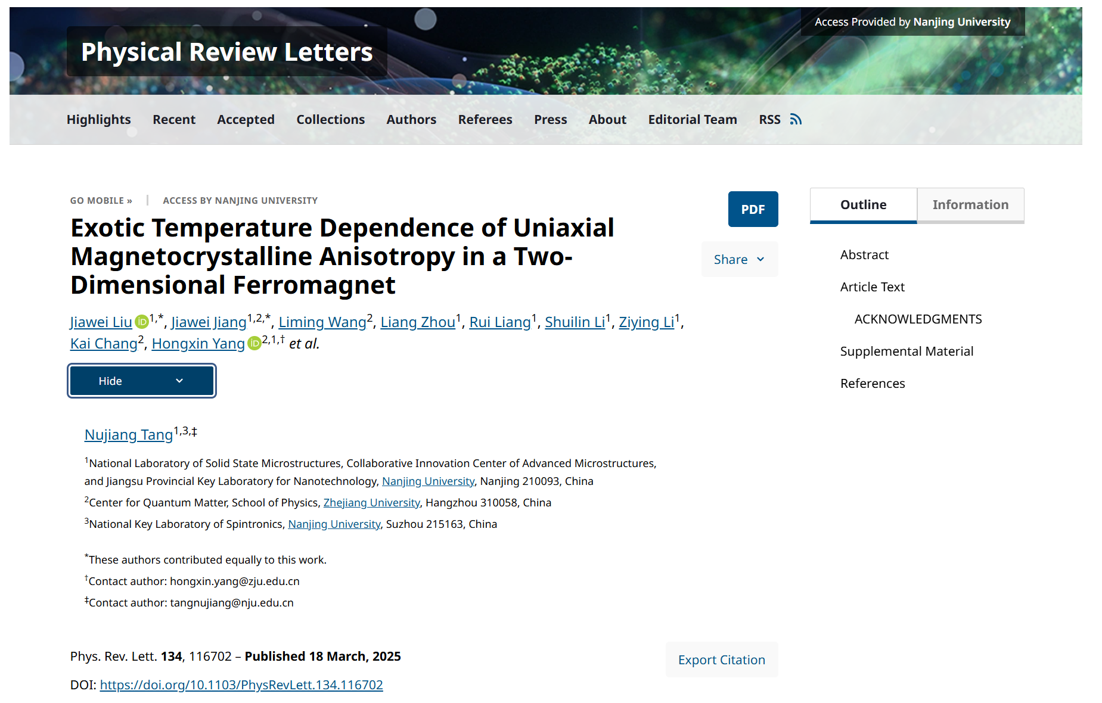
Task: Switch to the Information tab
Action: pyautogui.click(x=970, y=205)
